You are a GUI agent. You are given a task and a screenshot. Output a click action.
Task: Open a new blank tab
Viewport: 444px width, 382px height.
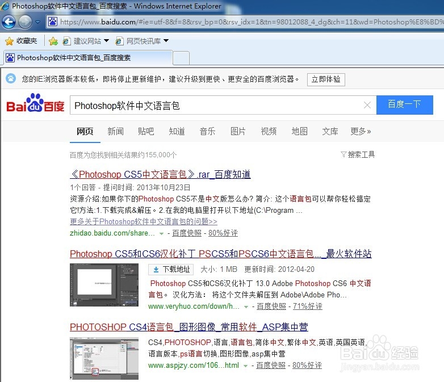pyautogui.click(x=181, y=58)
